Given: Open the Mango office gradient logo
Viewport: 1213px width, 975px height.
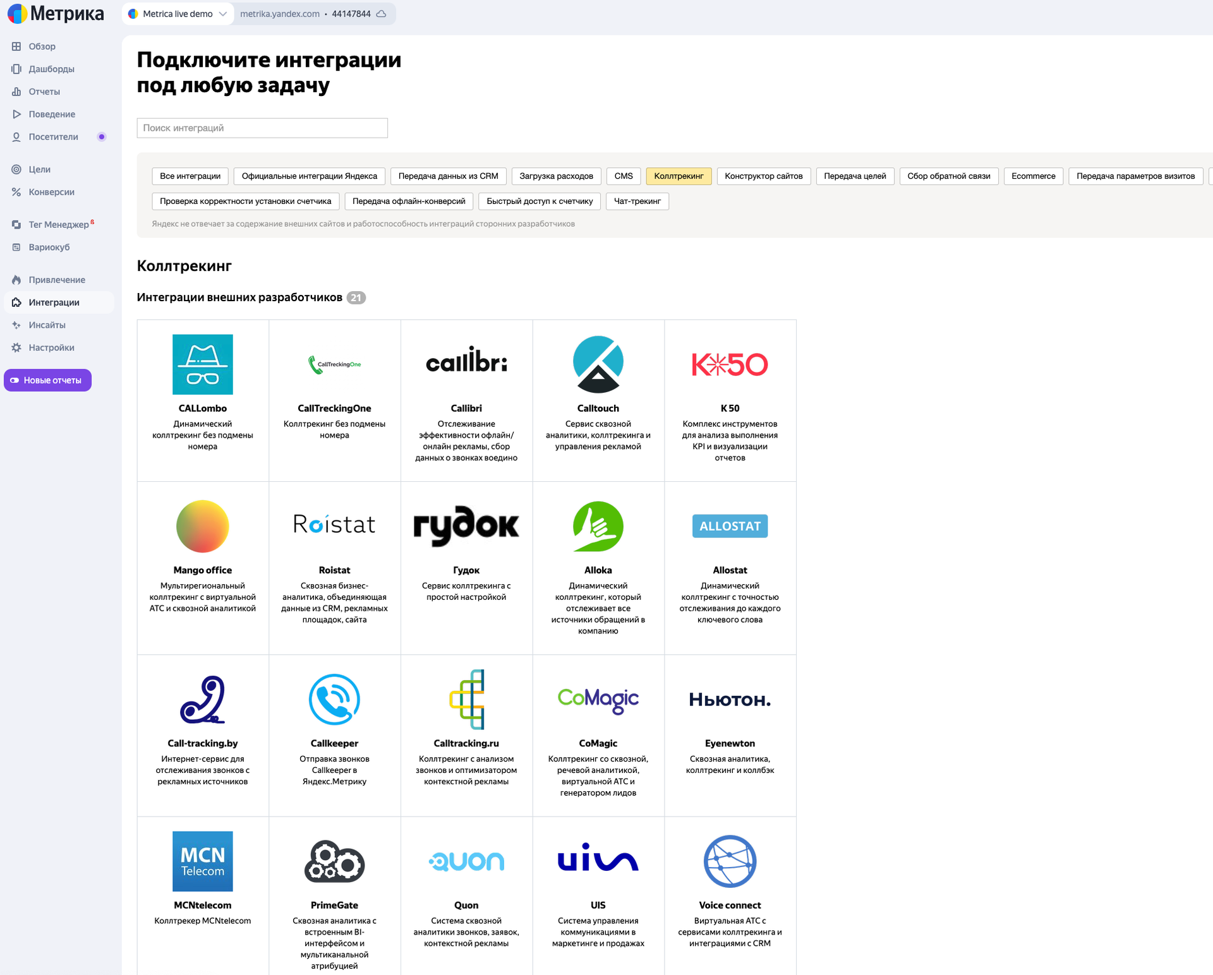Looking at the screenshot, I should click(x=203, y=526).
